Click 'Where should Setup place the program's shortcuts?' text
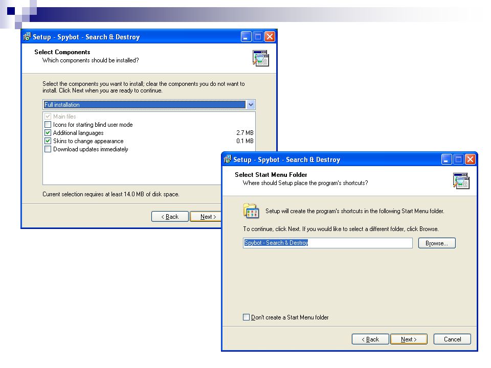 [x=305, y=183]
